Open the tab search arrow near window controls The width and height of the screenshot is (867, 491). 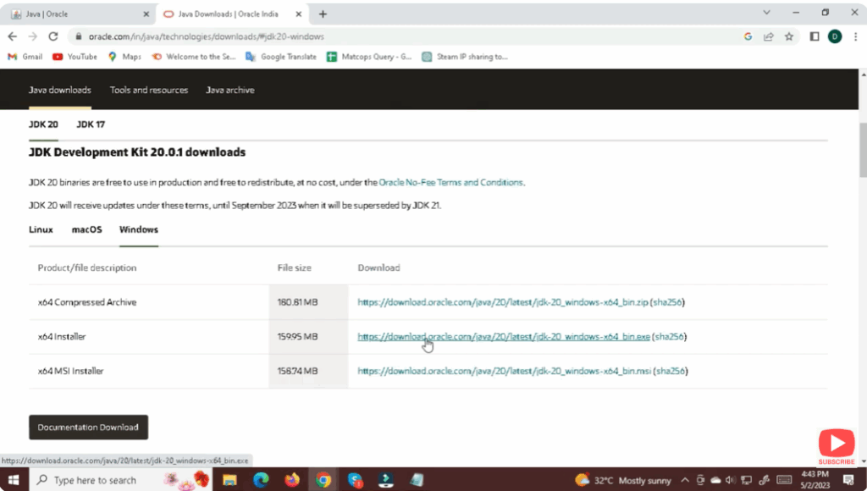(768, 12)
